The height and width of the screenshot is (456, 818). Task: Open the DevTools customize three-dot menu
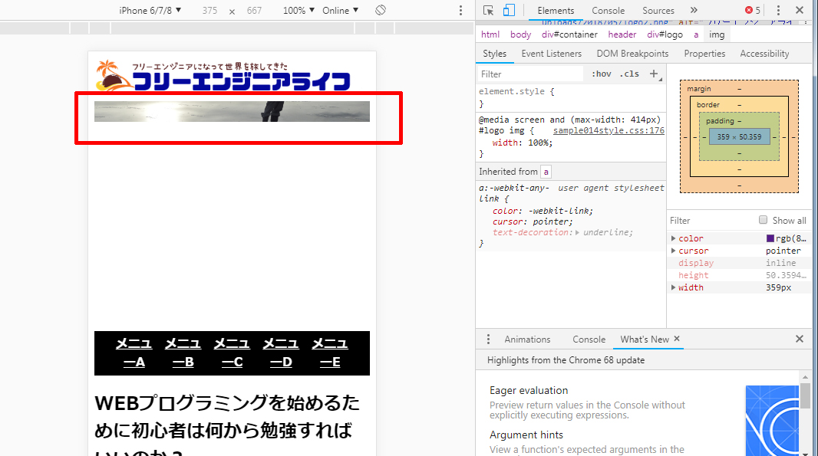click(778, 11)
